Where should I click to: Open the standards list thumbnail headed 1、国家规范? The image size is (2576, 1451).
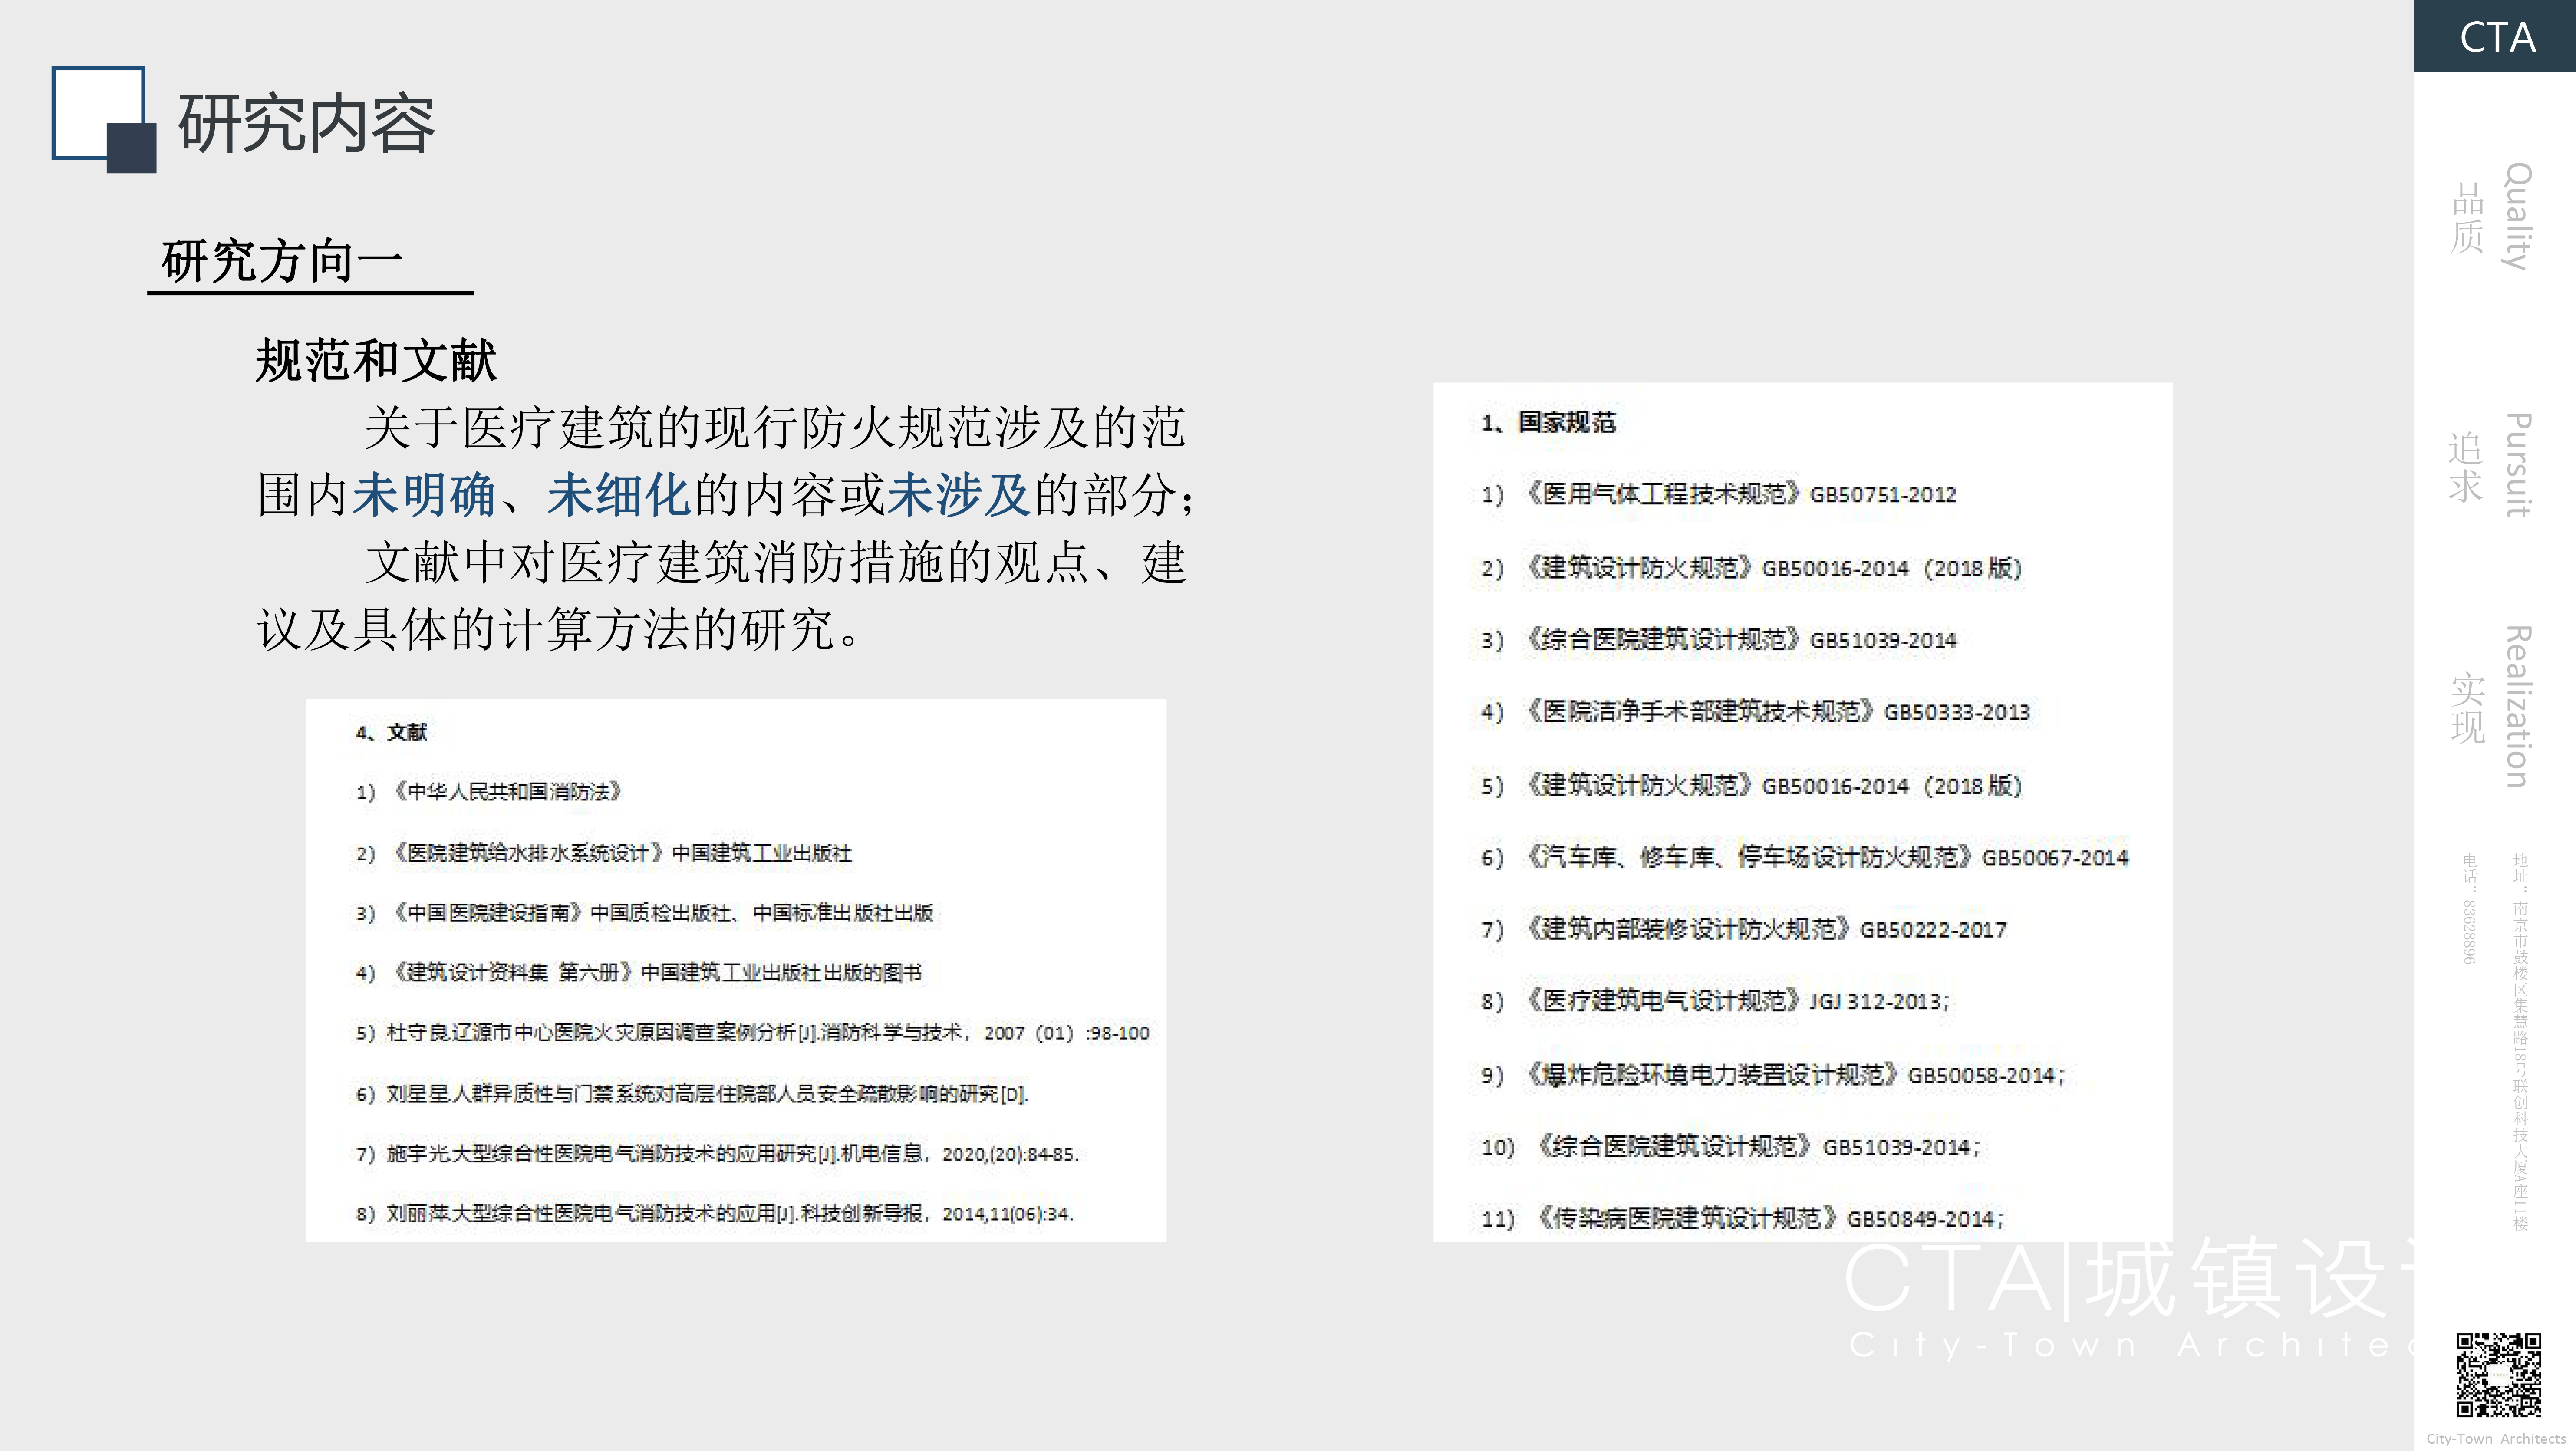click(x=1803, y=812)
